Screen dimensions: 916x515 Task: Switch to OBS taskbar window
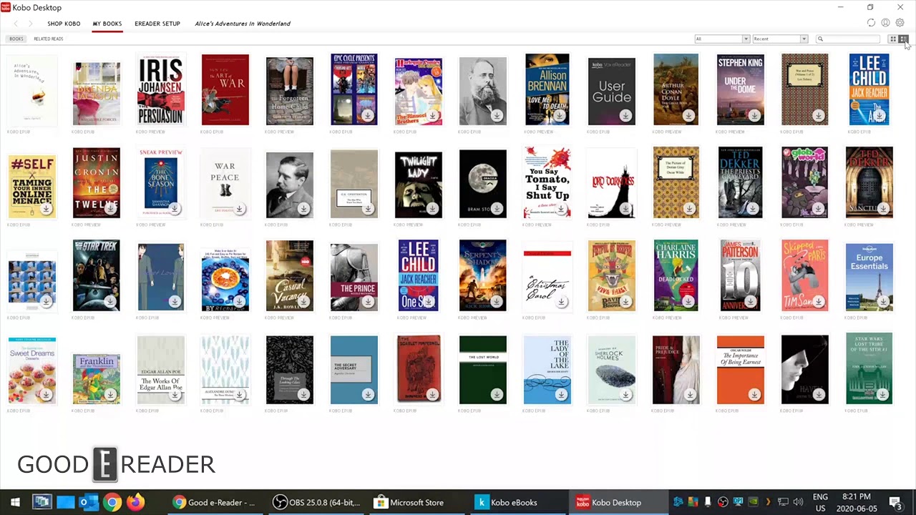318,502
